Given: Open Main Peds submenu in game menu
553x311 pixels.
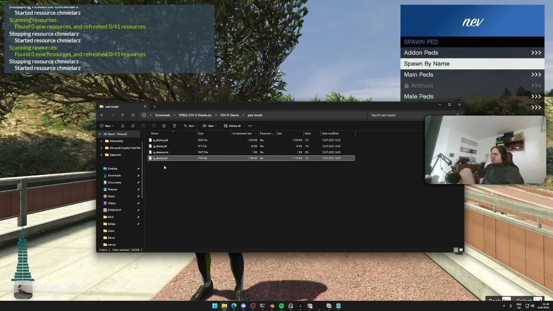Looking at the screenshot, I should (472, 75).
